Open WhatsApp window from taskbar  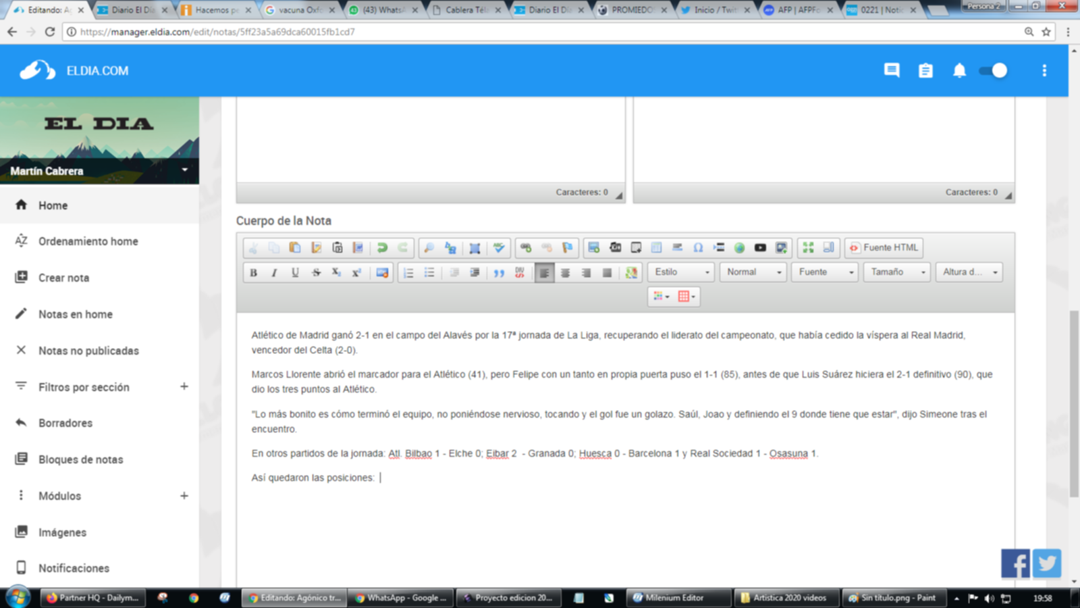click(401, 598)
